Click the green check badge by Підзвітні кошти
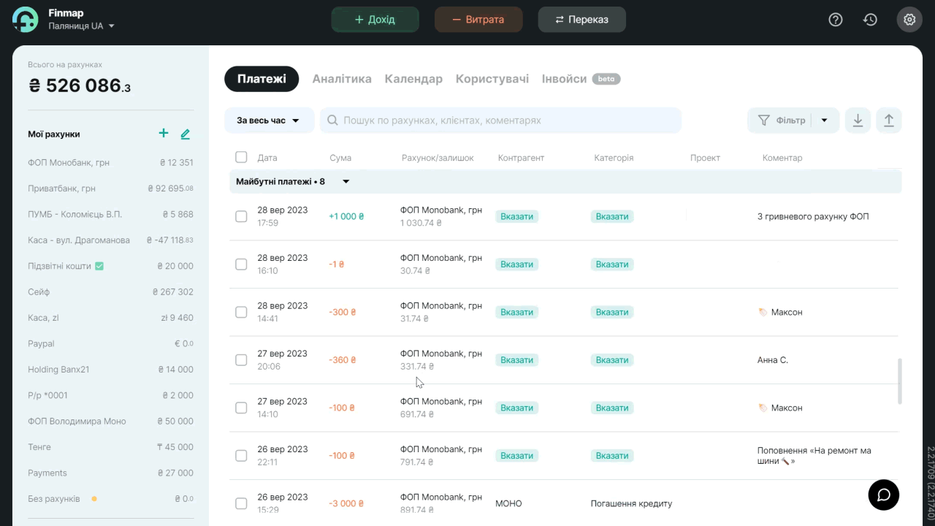 pyautogui.click(x=99, y=266)
